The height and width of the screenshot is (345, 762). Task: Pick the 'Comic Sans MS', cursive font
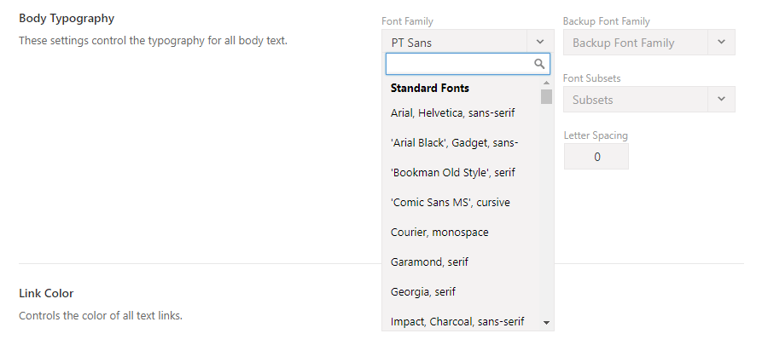pos(450,202)
